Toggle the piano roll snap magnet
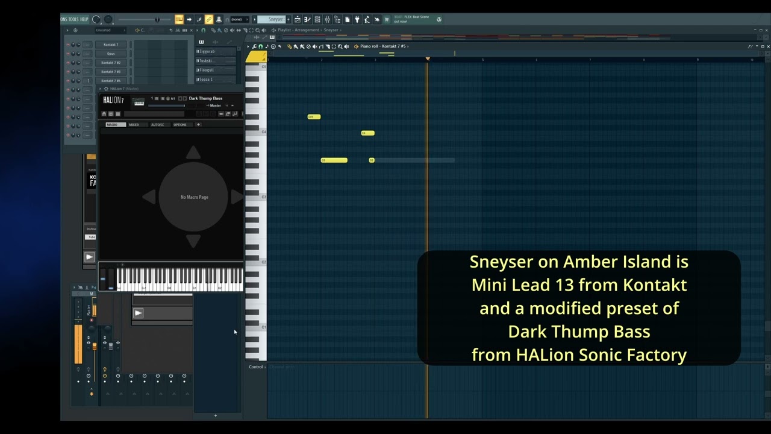771x434 pixels. tap(260, 46)
